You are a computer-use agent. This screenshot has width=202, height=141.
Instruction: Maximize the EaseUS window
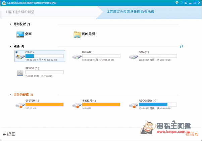point(195,3)
